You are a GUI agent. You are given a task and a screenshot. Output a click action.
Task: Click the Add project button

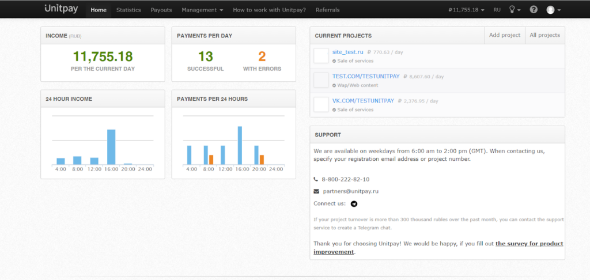[505, 35]
